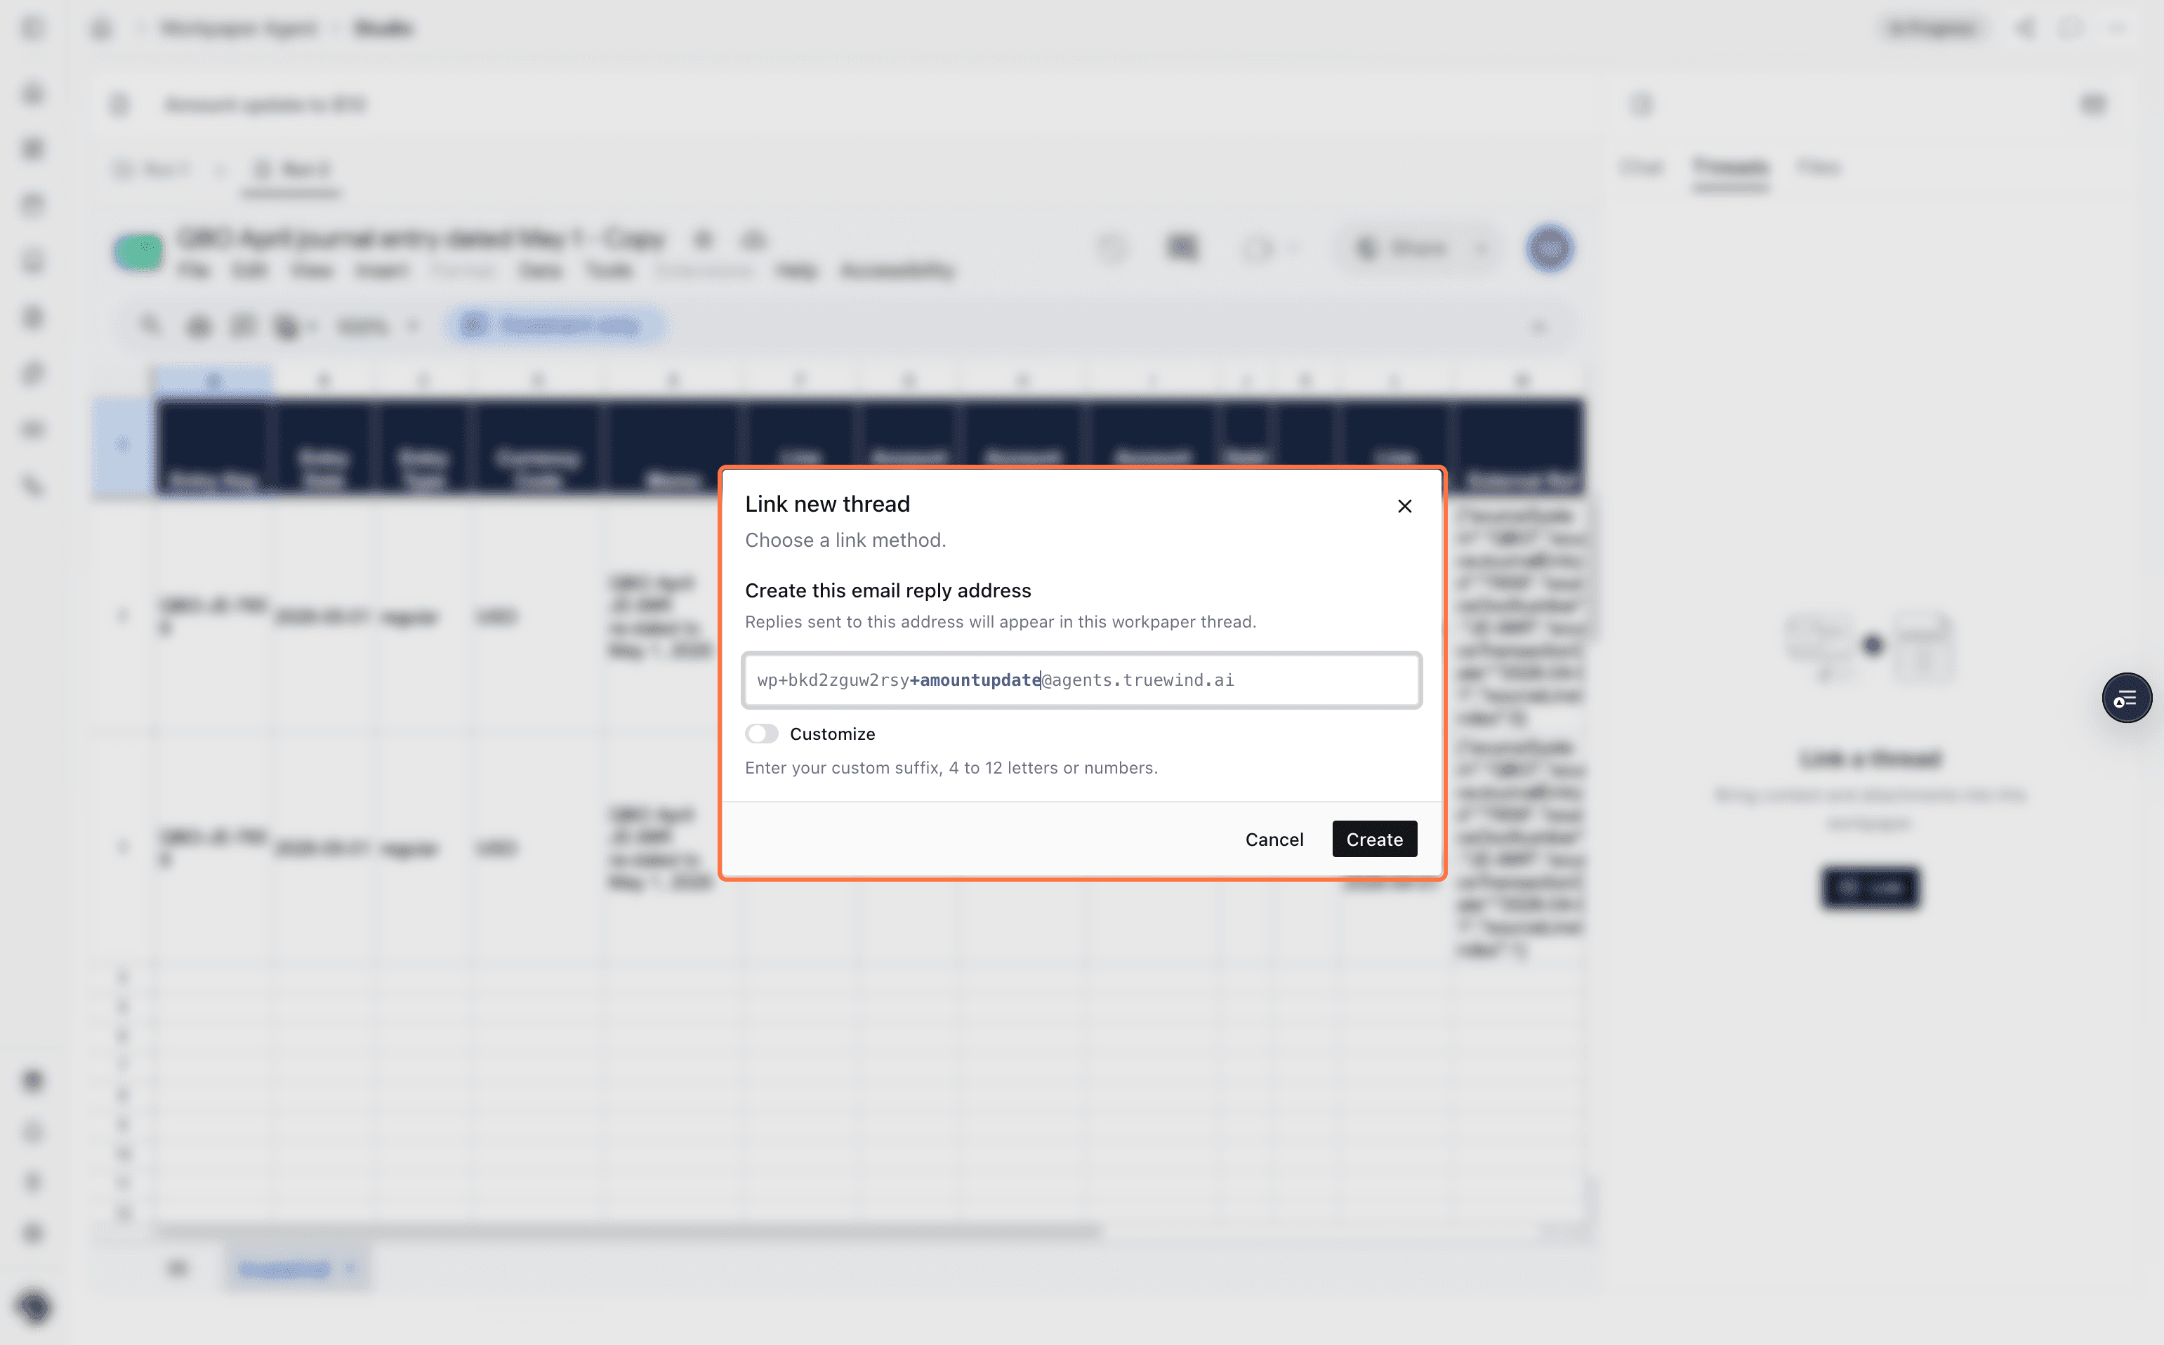
Task: Click the Create button
Action: pyautogui.click(x=1374, y=839)
